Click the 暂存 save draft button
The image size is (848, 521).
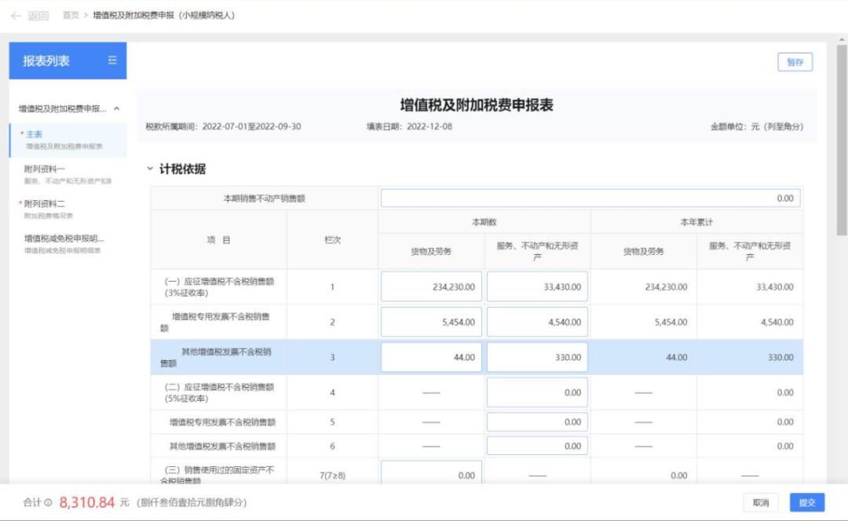click(x=795, y=63)
